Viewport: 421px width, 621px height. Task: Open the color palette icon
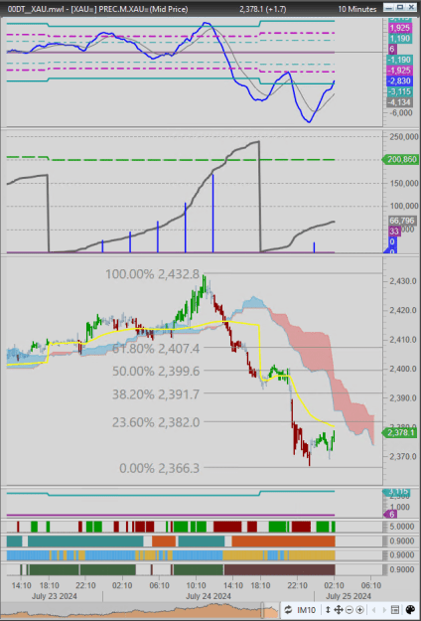(410, 609)
